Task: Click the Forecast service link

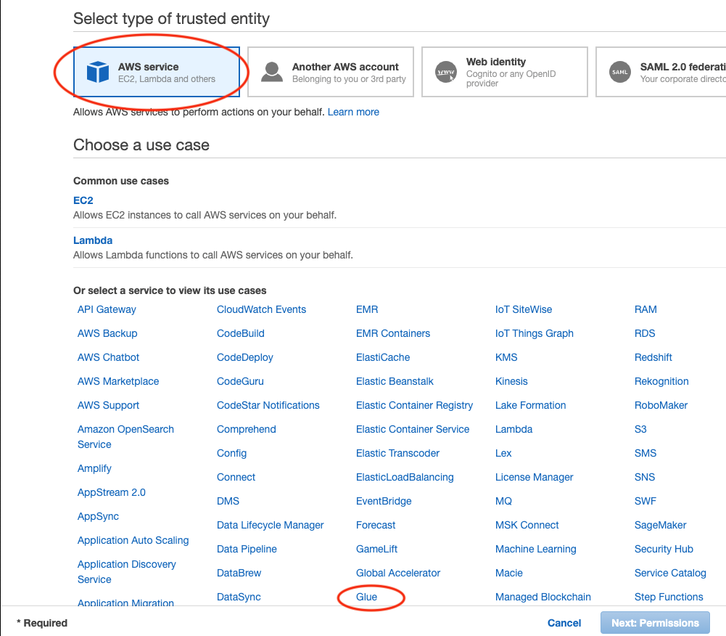Action: (x=376, y=525)
